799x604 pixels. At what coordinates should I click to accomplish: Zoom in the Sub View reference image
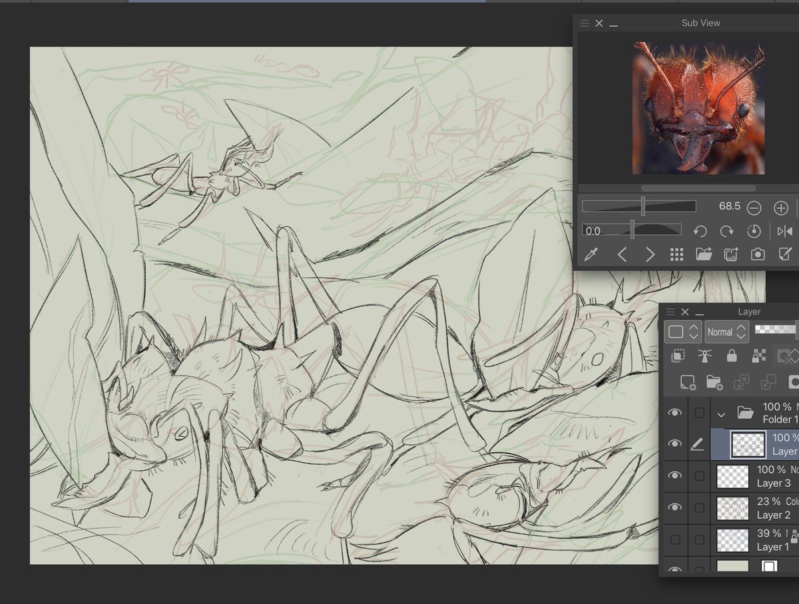(781, 208)
